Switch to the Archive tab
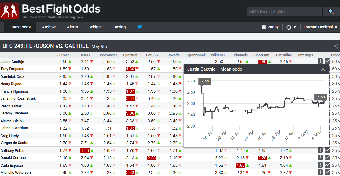Image resolution: width=340 pixels, height=176 pixels. click(x=49, y=27)
